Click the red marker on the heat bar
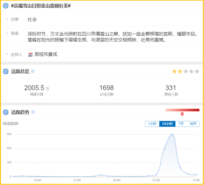This screenshot has height=185, width=204. point(182,114)
